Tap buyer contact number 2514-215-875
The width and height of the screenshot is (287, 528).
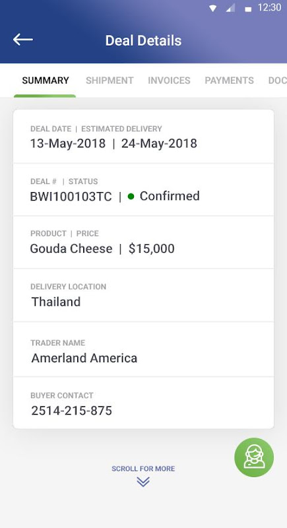tap(71, 411)
